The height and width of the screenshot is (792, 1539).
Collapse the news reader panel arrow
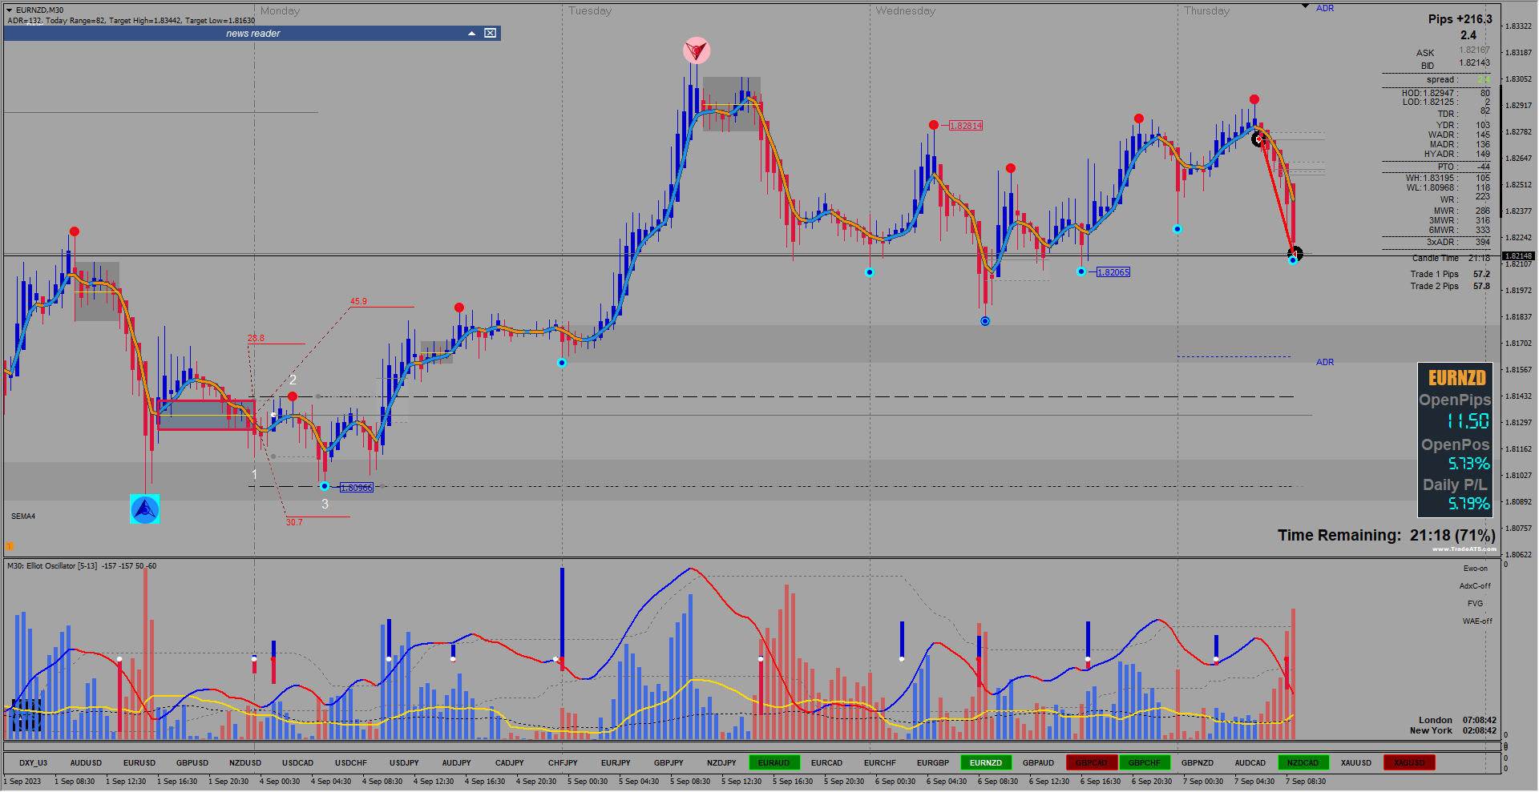tap(472, 33)
